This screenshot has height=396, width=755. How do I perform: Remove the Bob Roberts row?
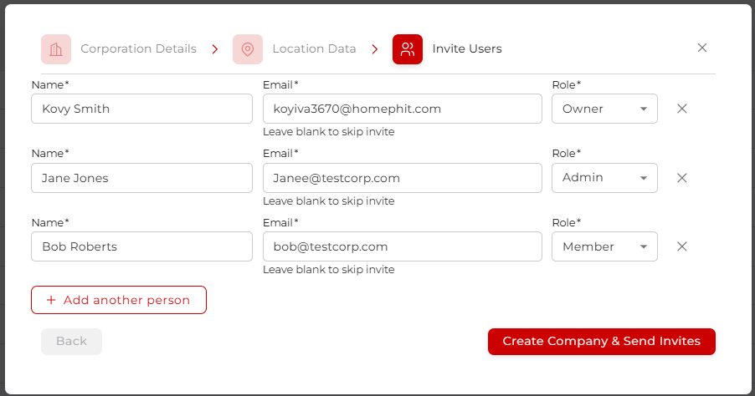(x=682, y=246)
